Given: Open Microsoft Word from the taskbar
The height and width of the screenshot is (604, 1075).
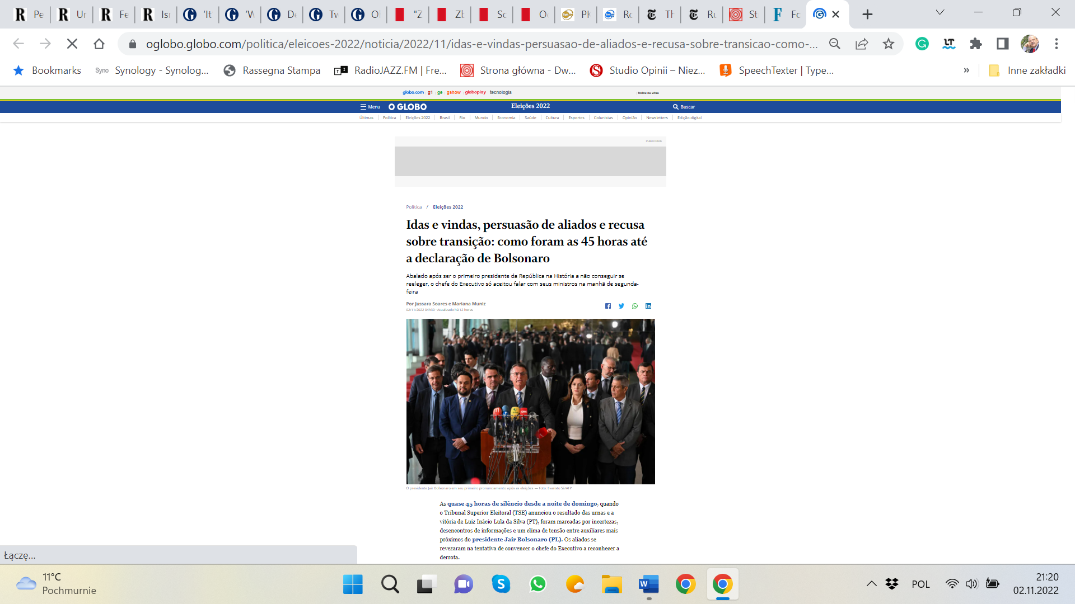Looking at the screenshot, I should click(x=649, y=584).
